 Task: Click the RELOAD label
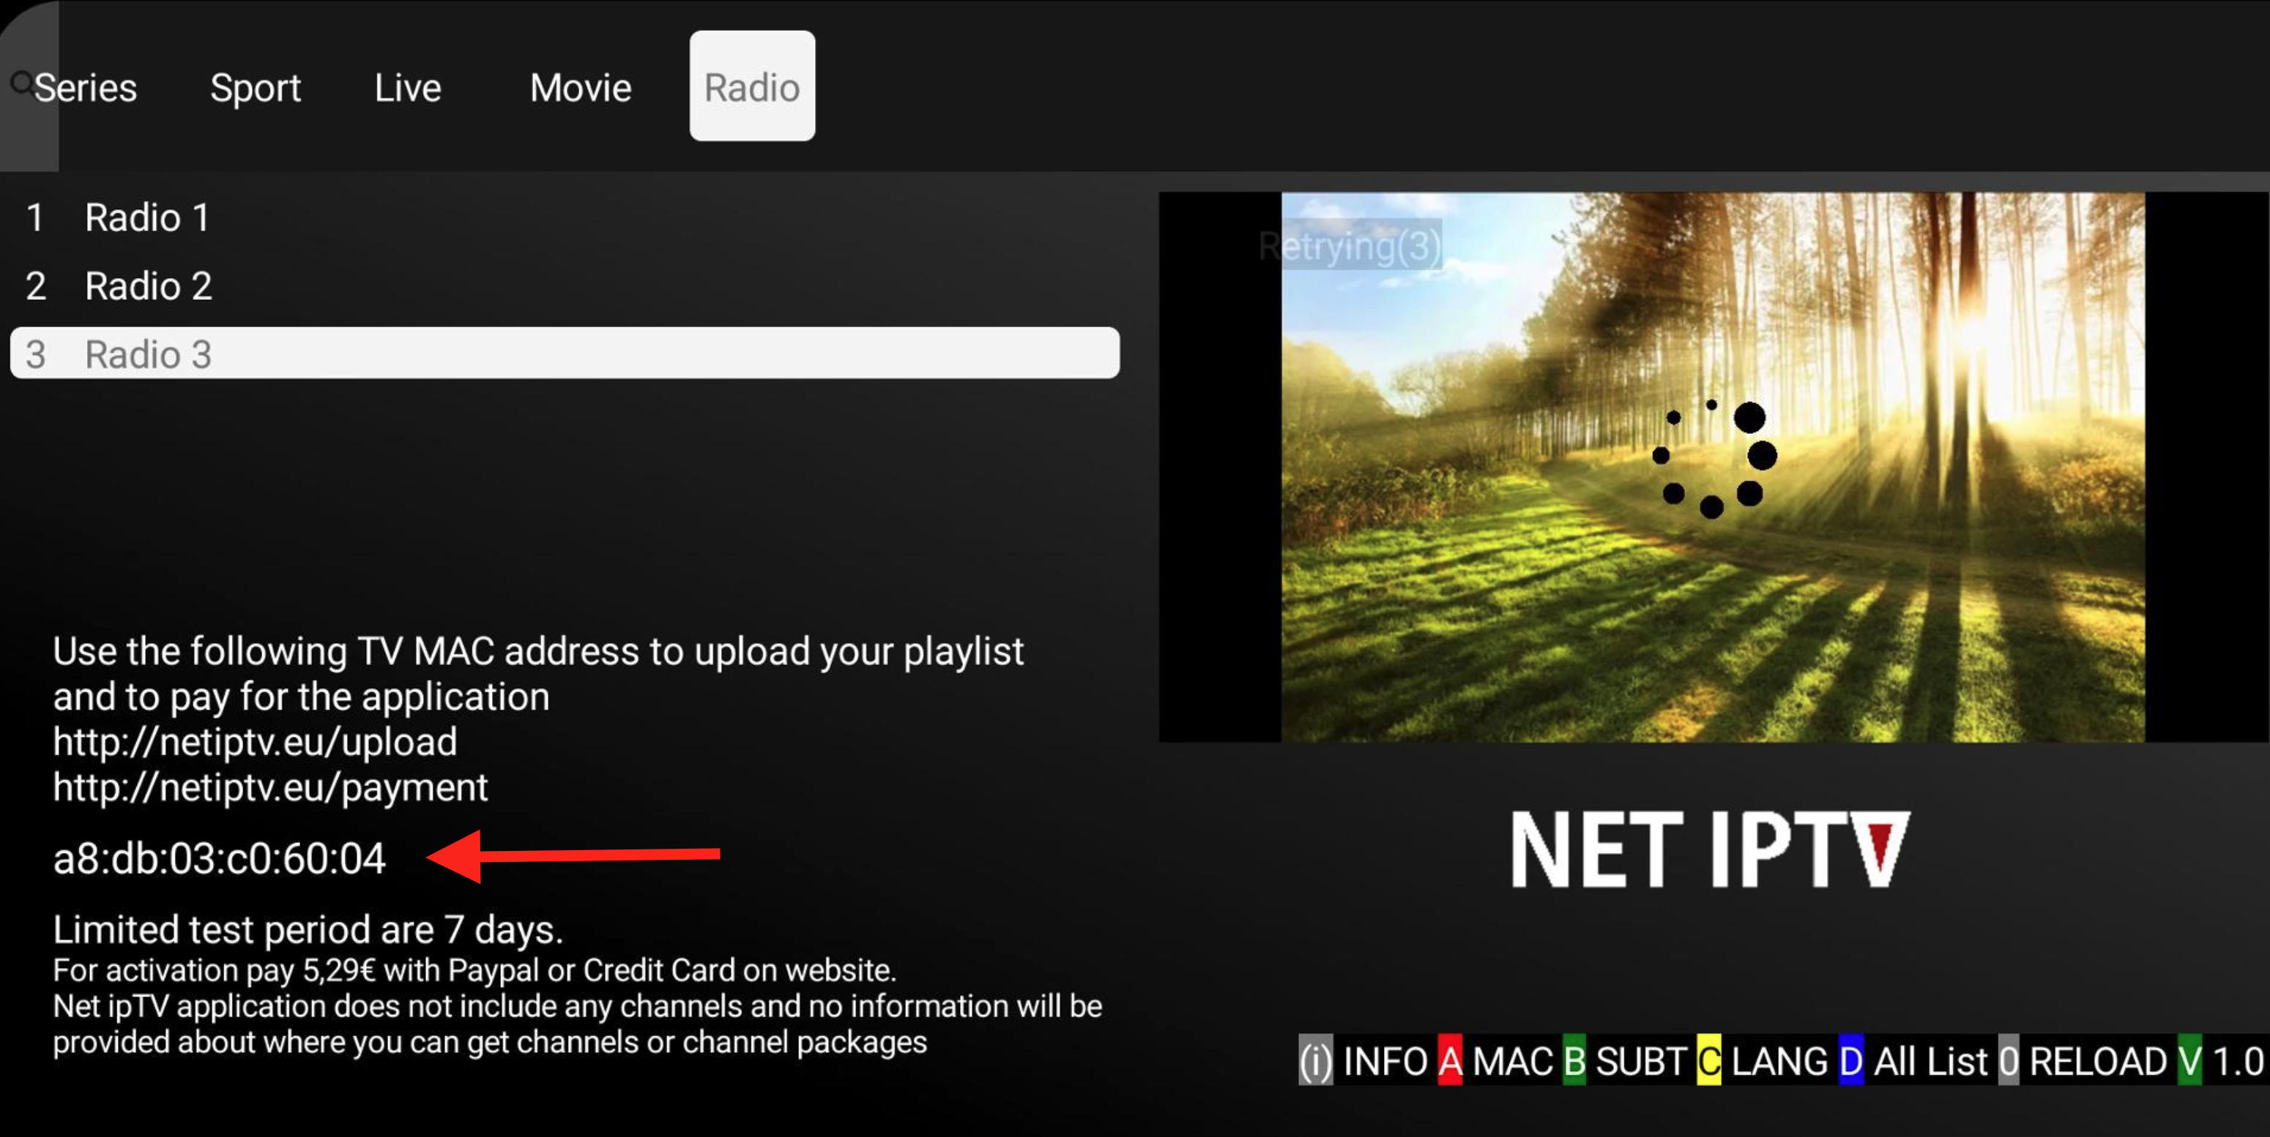coord(2098,1061)
